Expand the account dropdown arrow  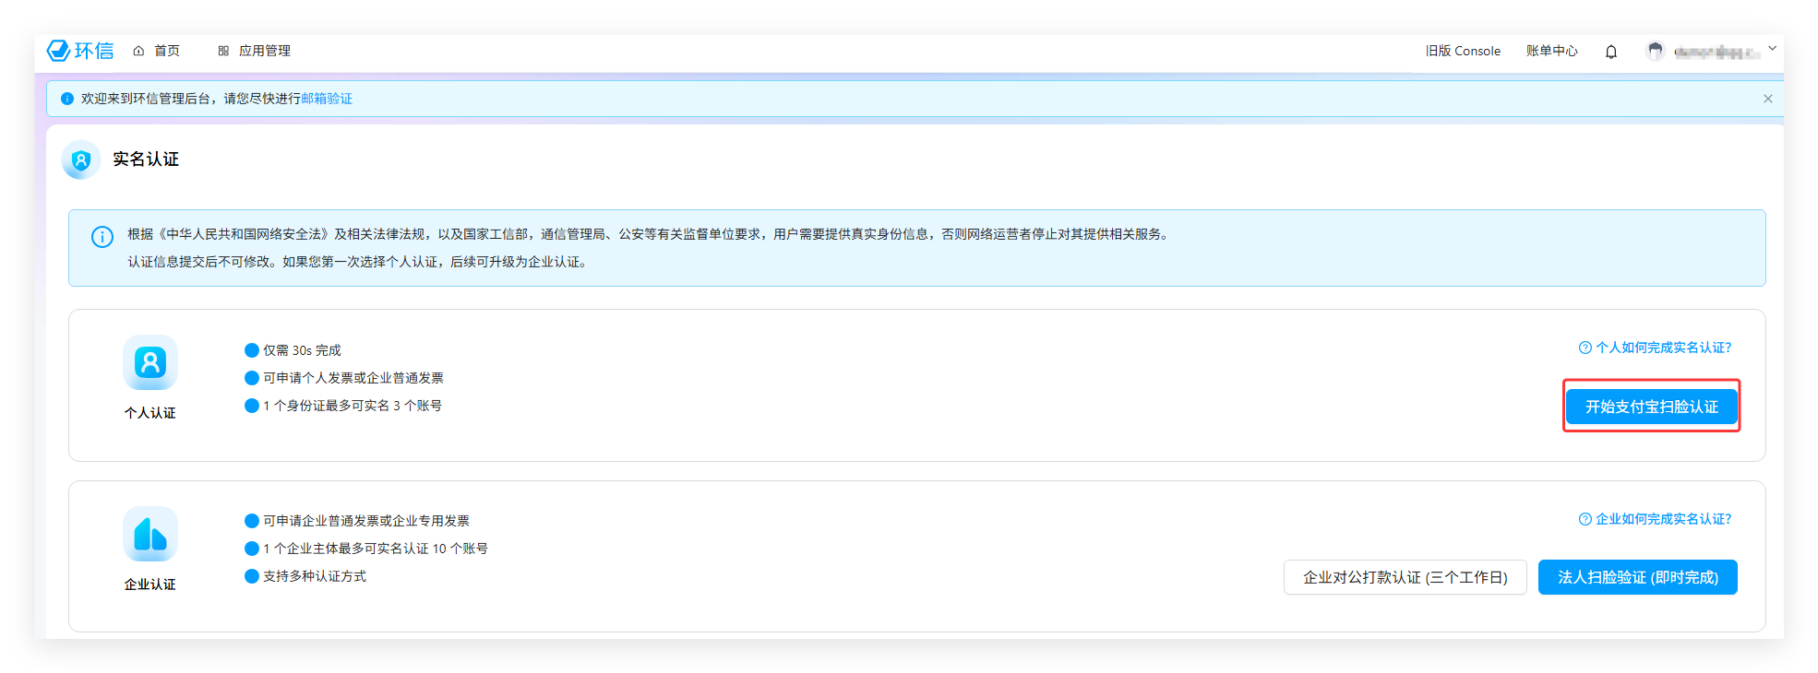click(1771, 49)
